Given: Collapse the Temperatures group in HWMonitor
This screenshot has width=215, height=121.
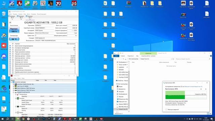Looking at the screenshot, I should [16, 94].
